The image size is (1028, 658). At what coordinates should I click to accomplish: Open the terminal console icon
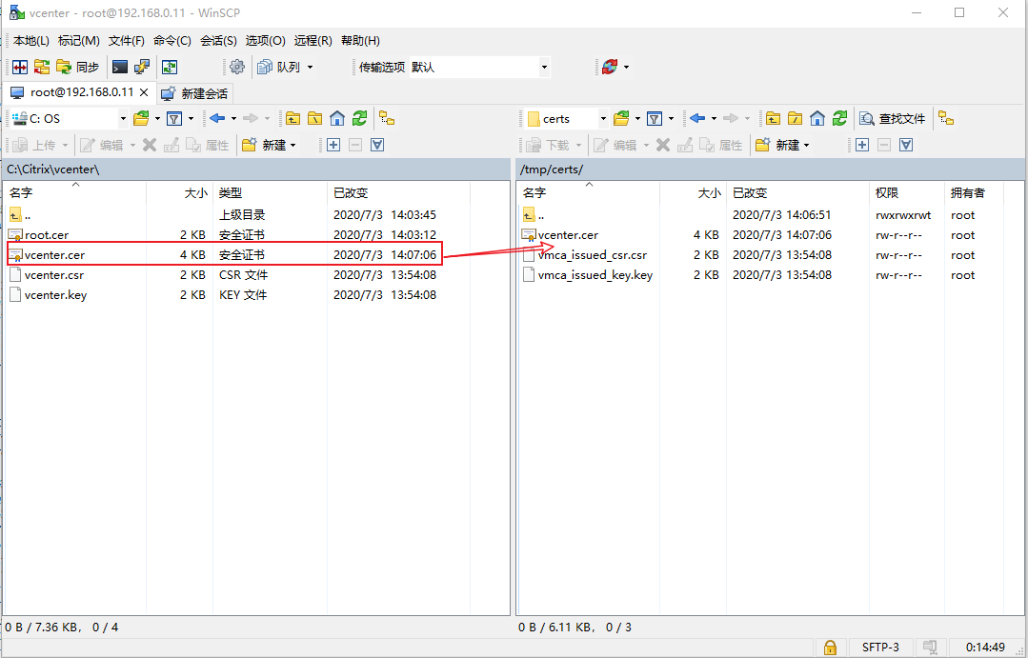pyautogui.click(x=119, y=67)
